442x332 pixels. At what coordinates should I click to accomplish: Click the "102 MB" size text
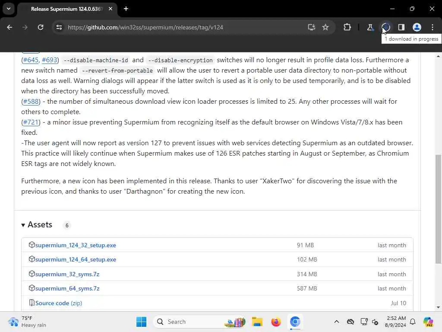307,259
